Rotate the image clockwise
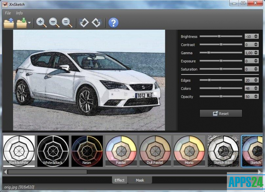Screen dimensions: 265x192 click(96, 23)
